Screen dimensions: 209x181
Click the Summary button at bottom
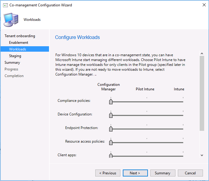163,173
